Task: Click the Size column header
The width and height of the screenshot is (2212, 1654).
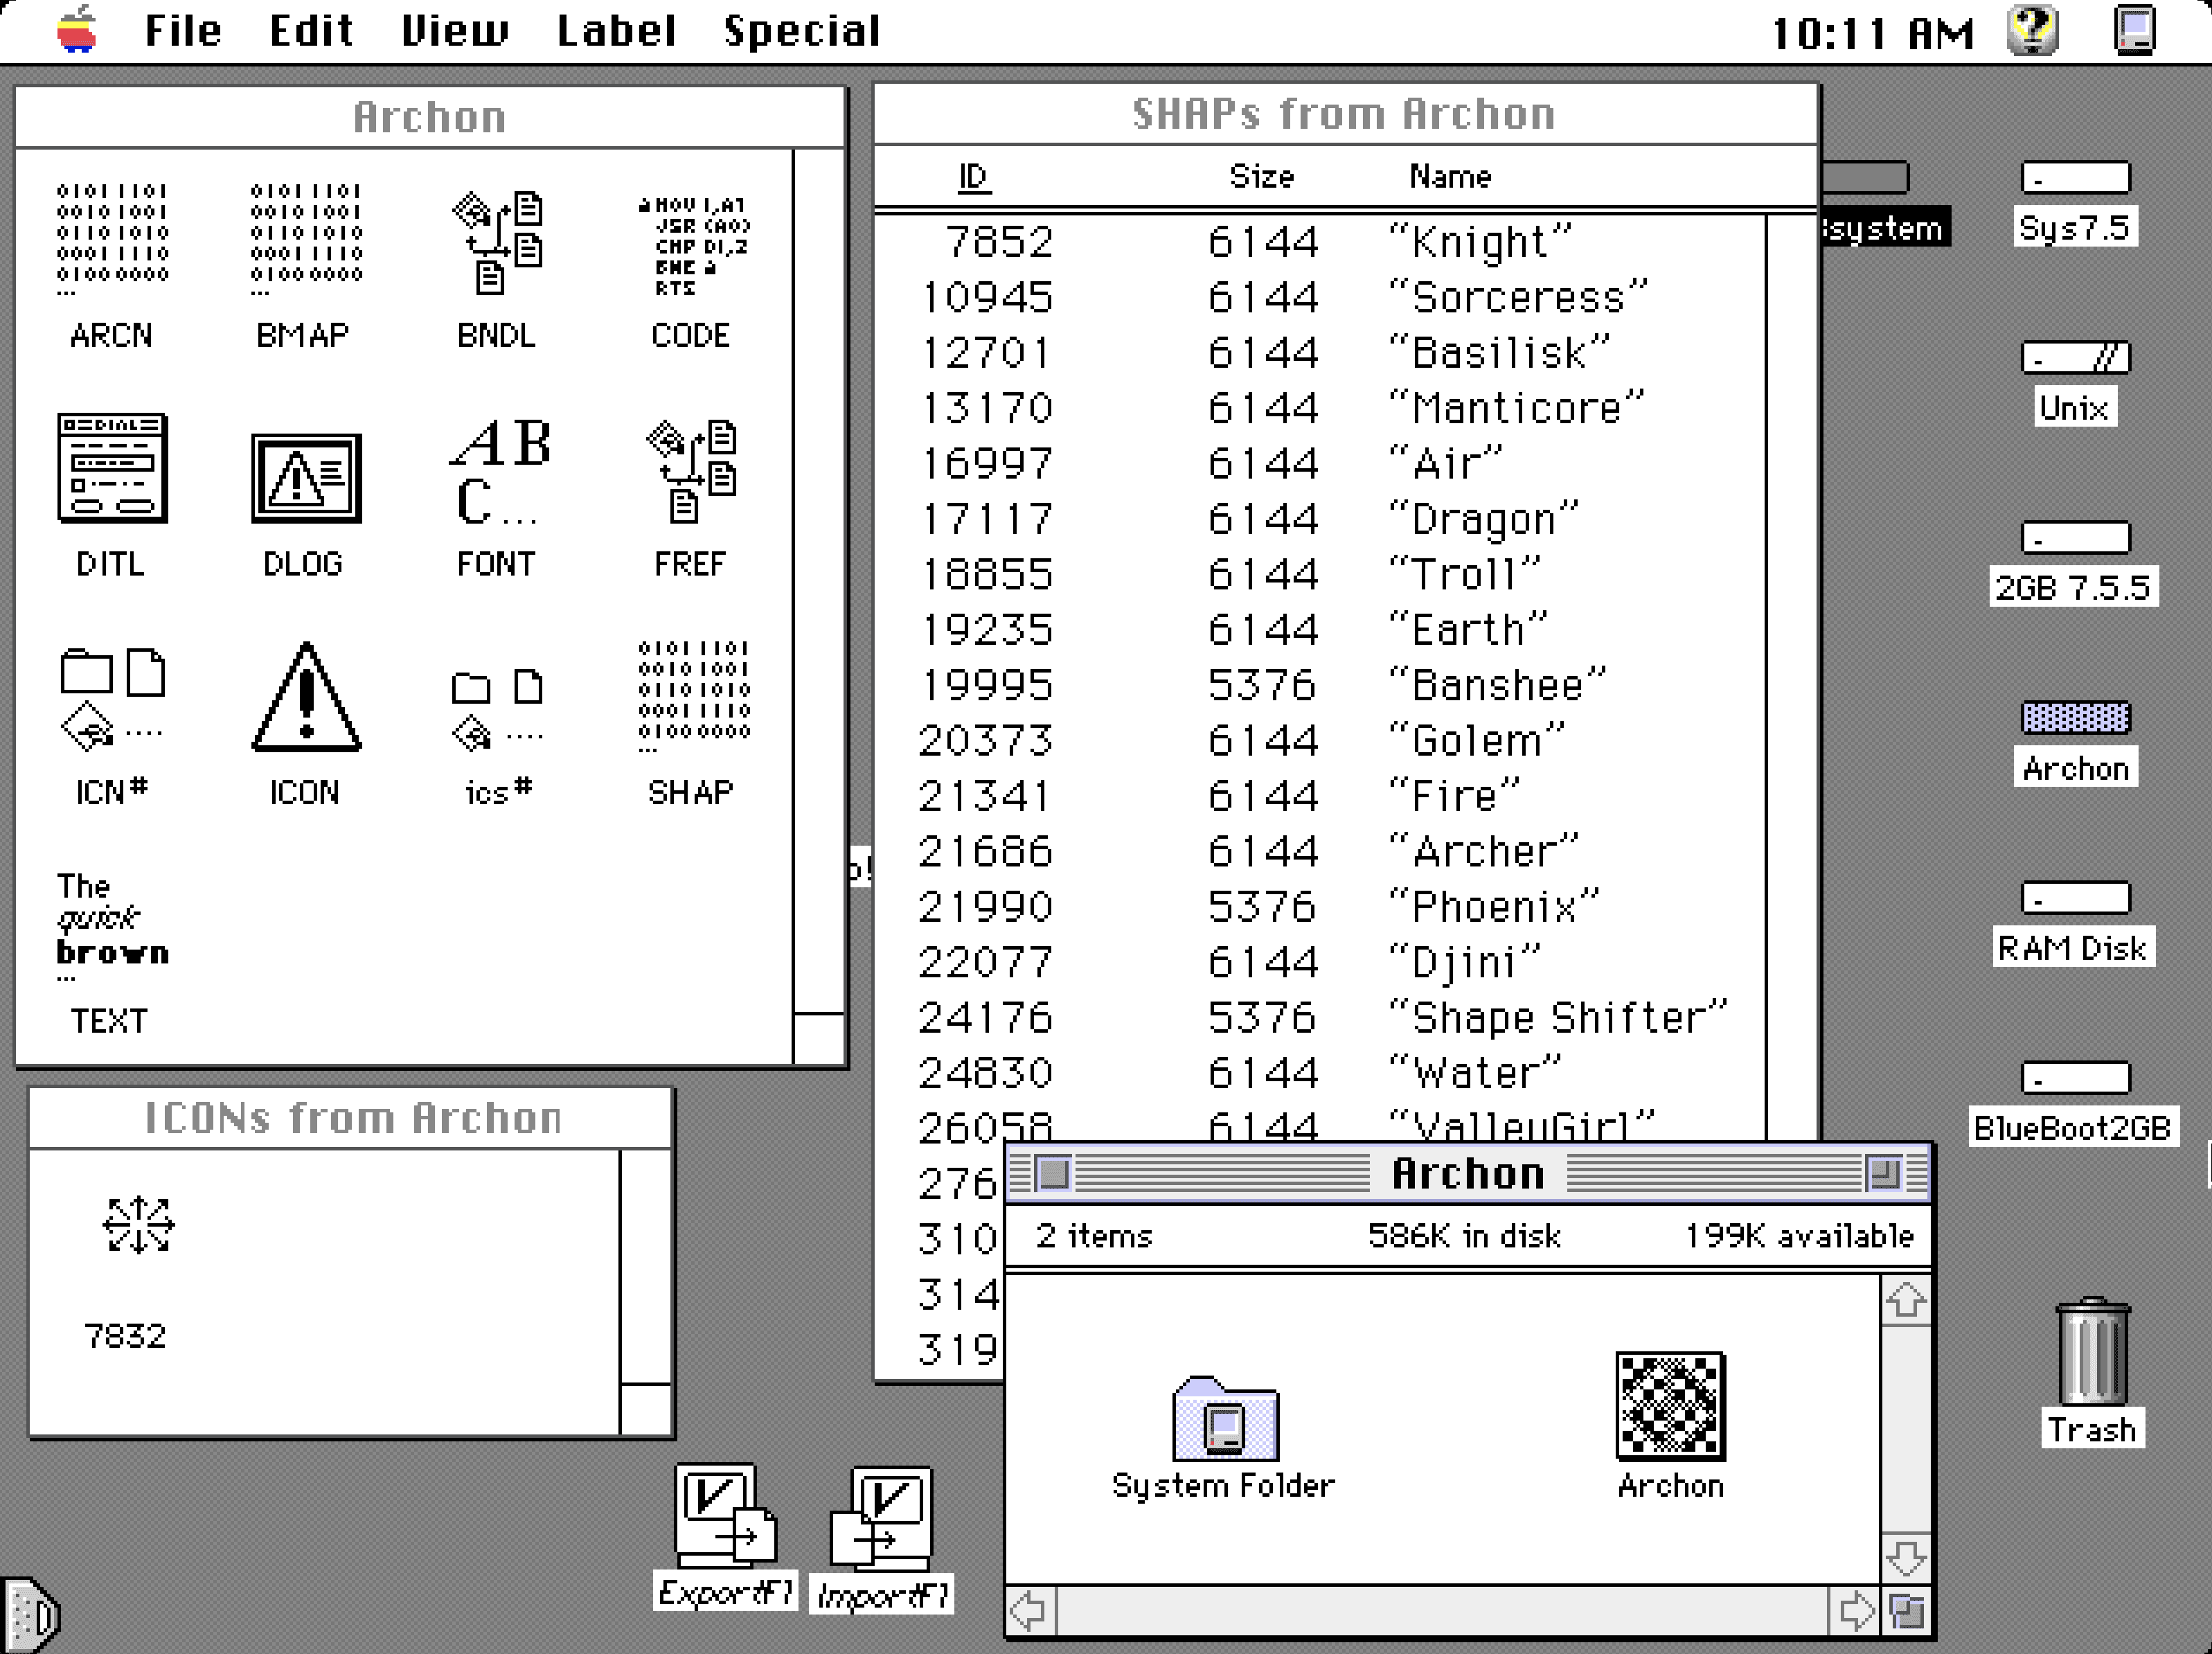Action: click(1262, 177)
